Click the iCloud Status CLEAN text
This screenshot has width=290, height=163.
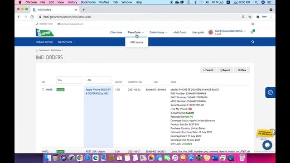(x=190, y=113)
